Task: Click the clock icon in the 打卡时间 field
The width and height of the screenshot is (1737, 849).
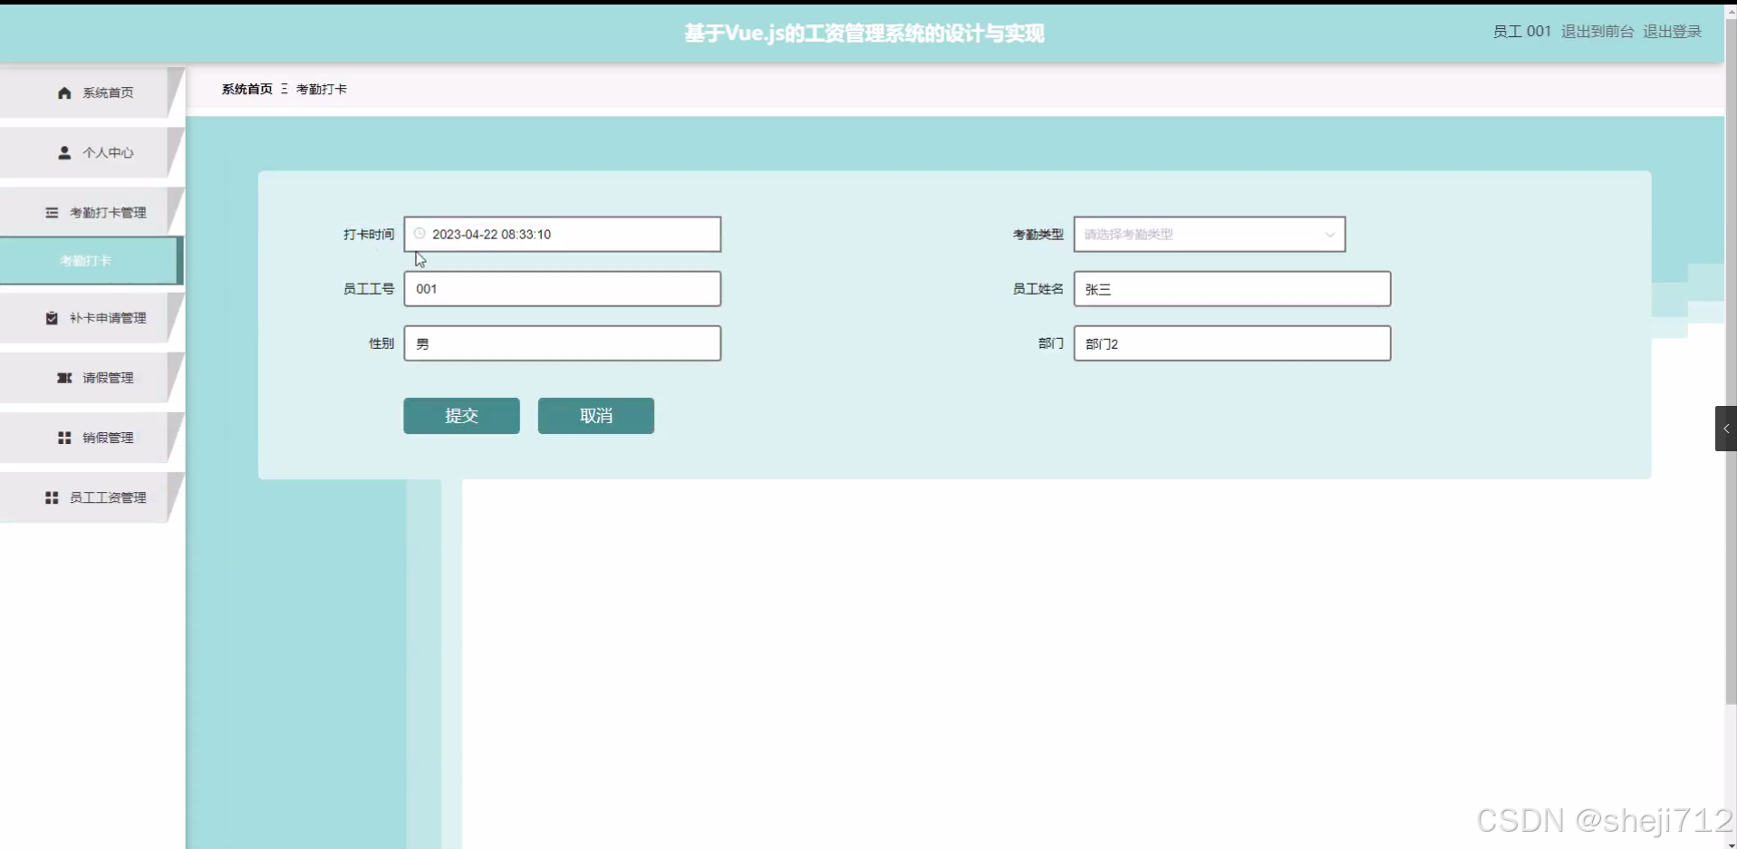Action: point(419,233)
